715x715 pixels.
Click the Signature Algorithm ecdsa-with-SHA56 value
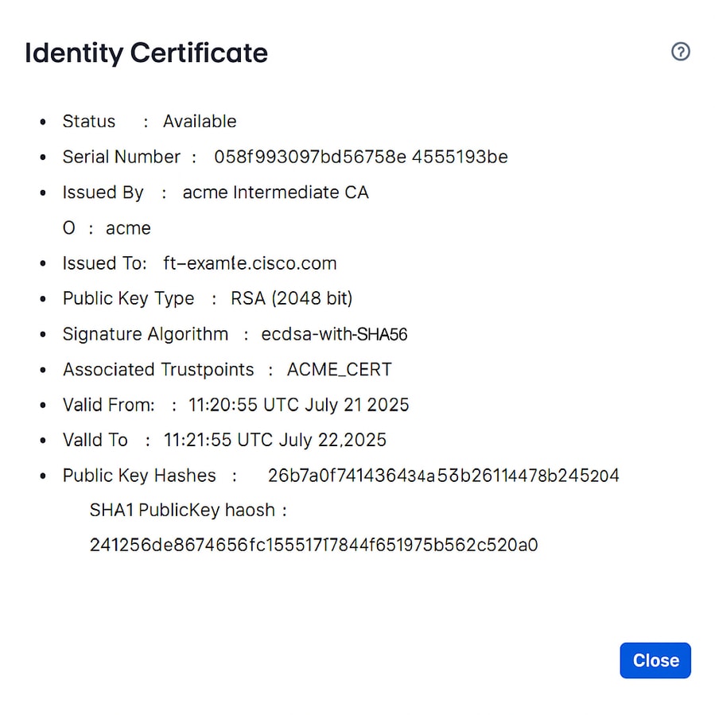click(x=334, y=334)
